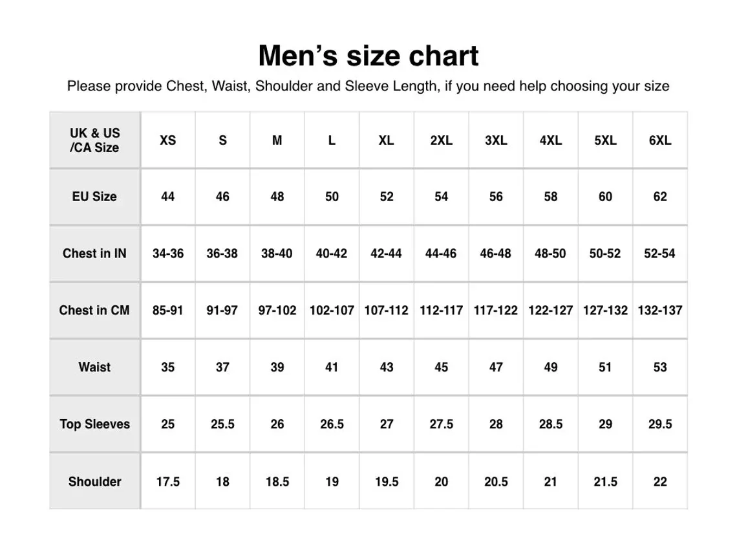Click the instruction text below the title
This screenshot has width=737, height=553.
click(x=368, y=85)
